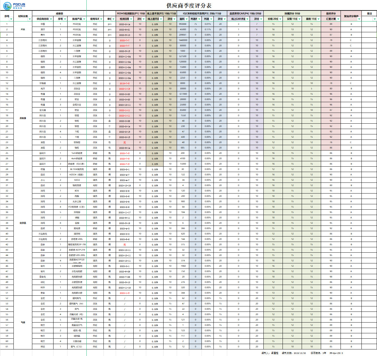This screenshot has height=356, width=377.
Task: Click the 採購評分 50分 header cell
Action: coord(292,13)
